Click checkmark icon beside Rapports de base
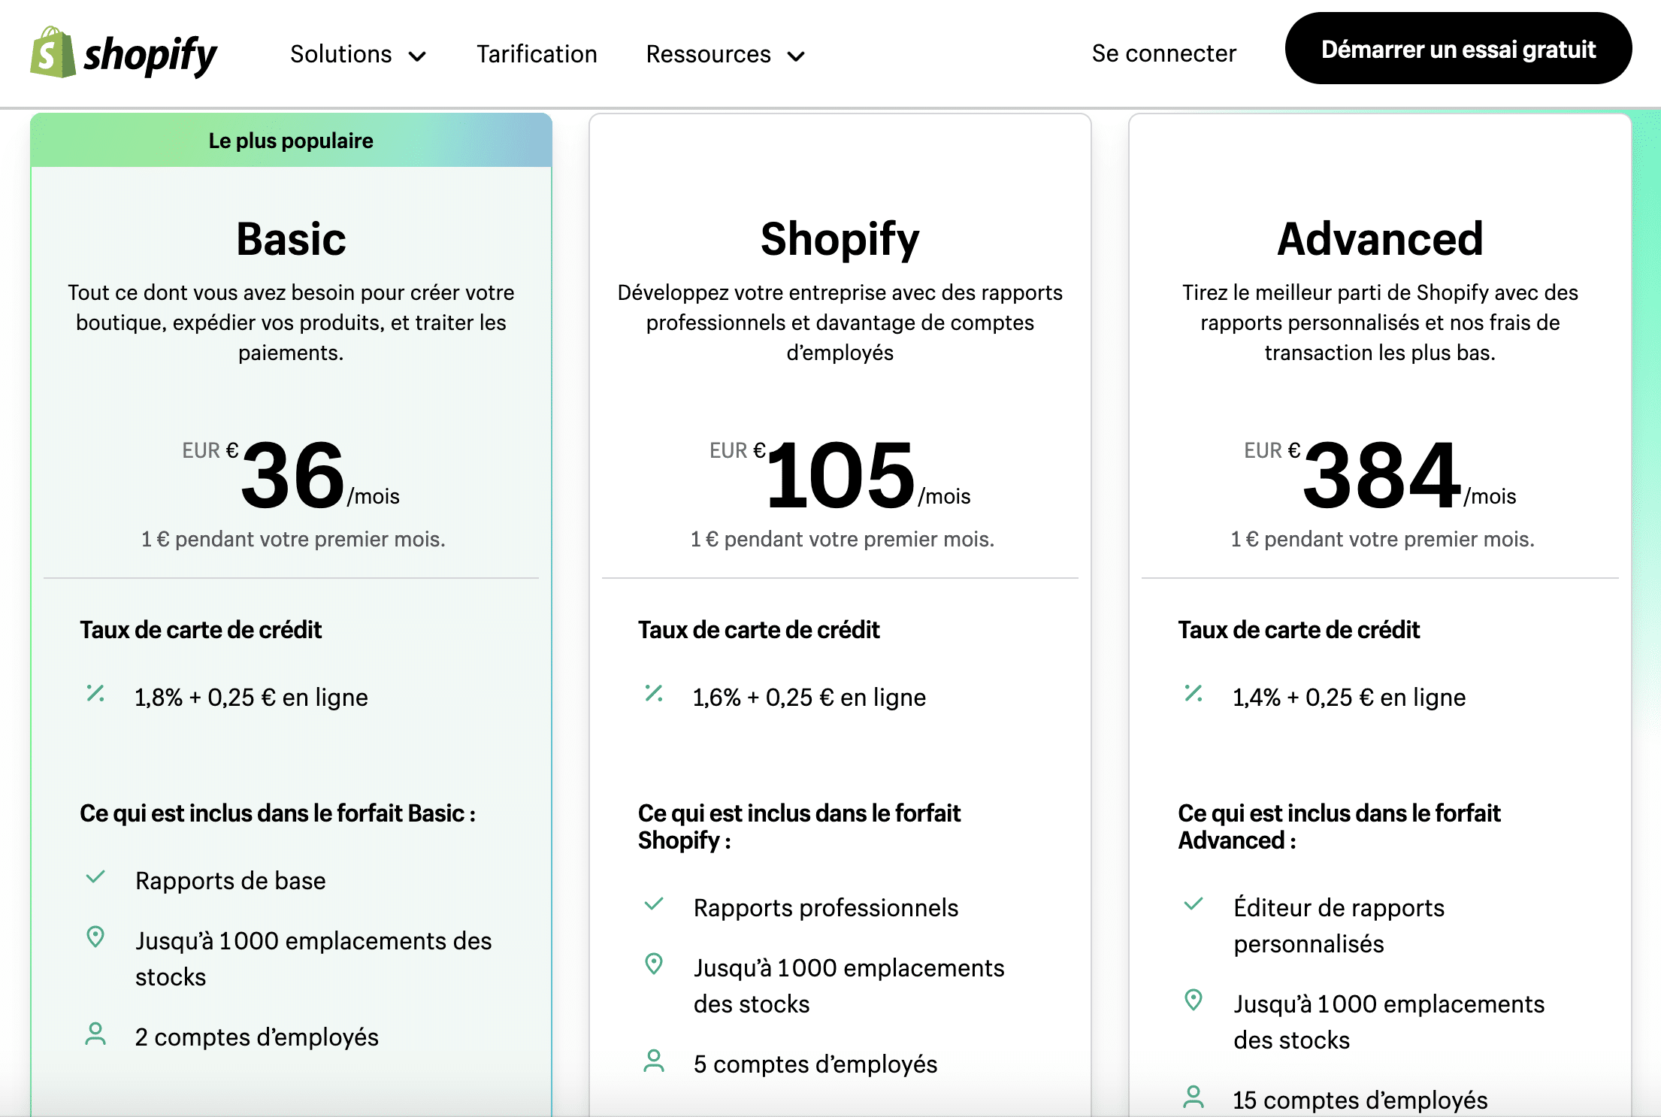1661x1117 pixels. (95, 877)
